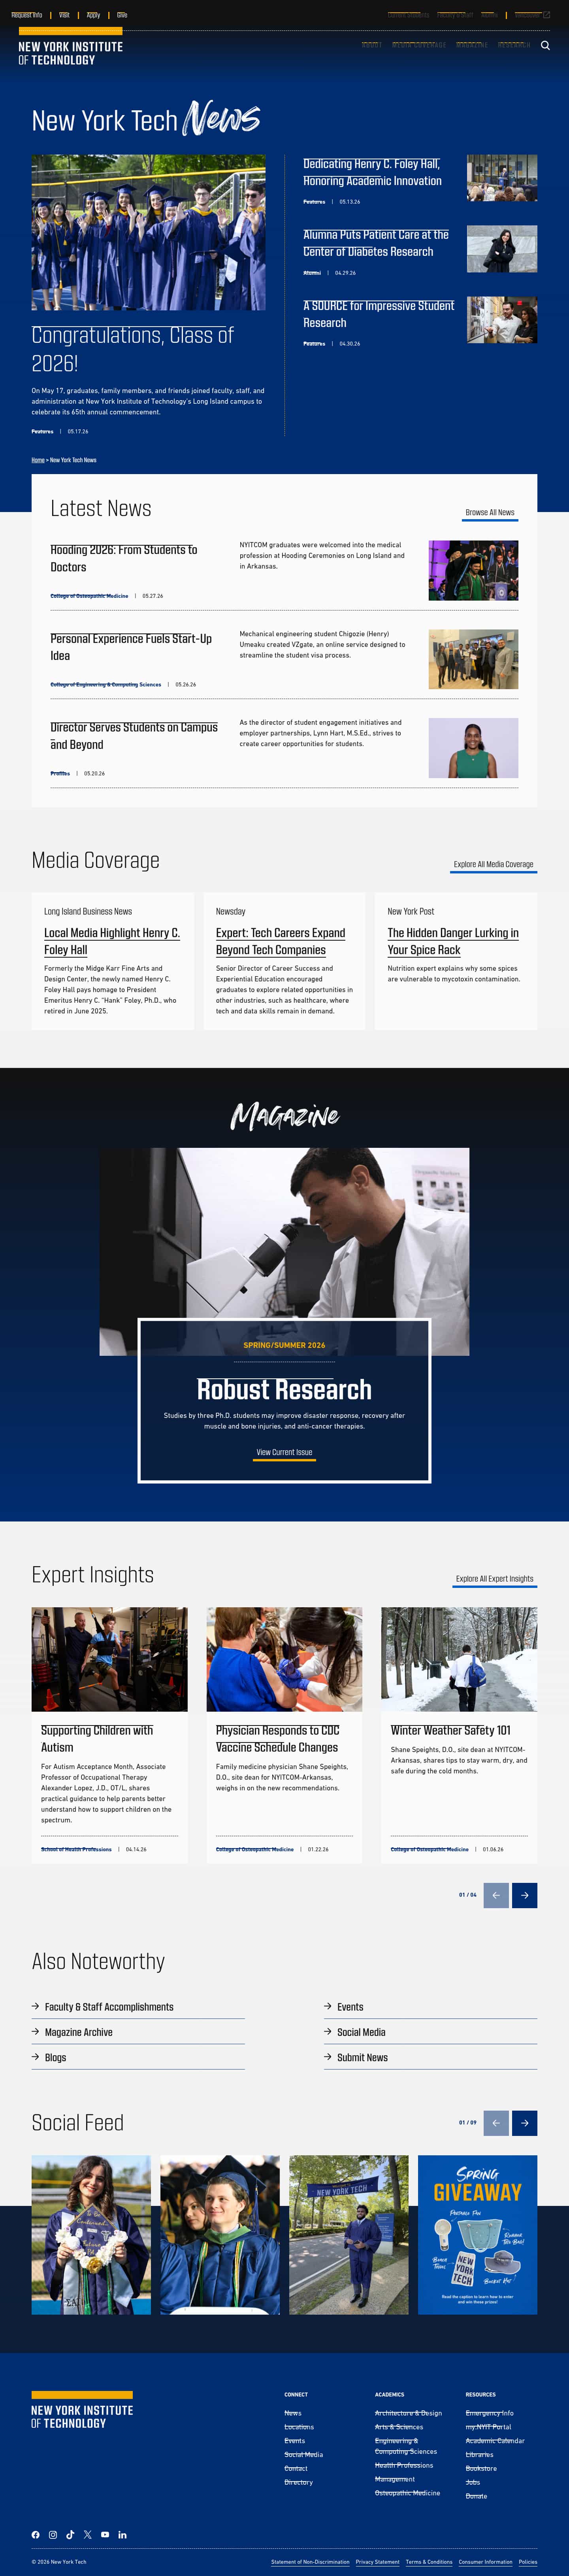This screenshot has height=2576, width=569.
Task: Open Current Students in top bar
Action: (x=408, y=15)
